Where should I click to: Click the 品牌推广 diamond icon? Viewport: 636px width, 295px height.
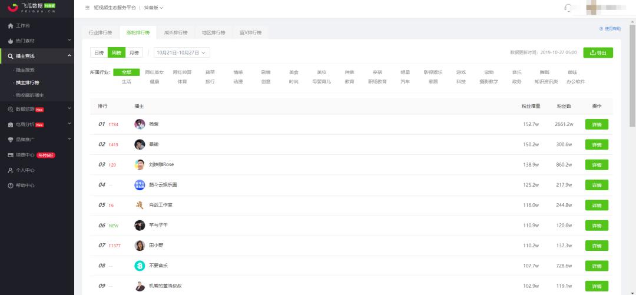(11, 140)
